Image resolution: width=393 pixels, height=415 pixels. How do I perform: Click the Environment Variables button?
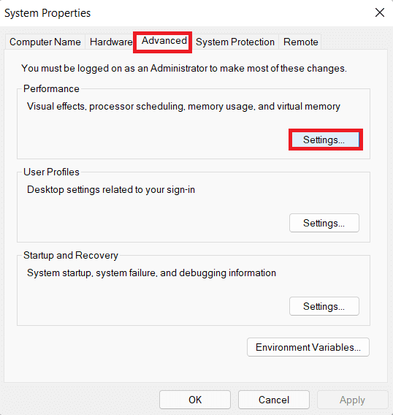click(x=308, y=347)
